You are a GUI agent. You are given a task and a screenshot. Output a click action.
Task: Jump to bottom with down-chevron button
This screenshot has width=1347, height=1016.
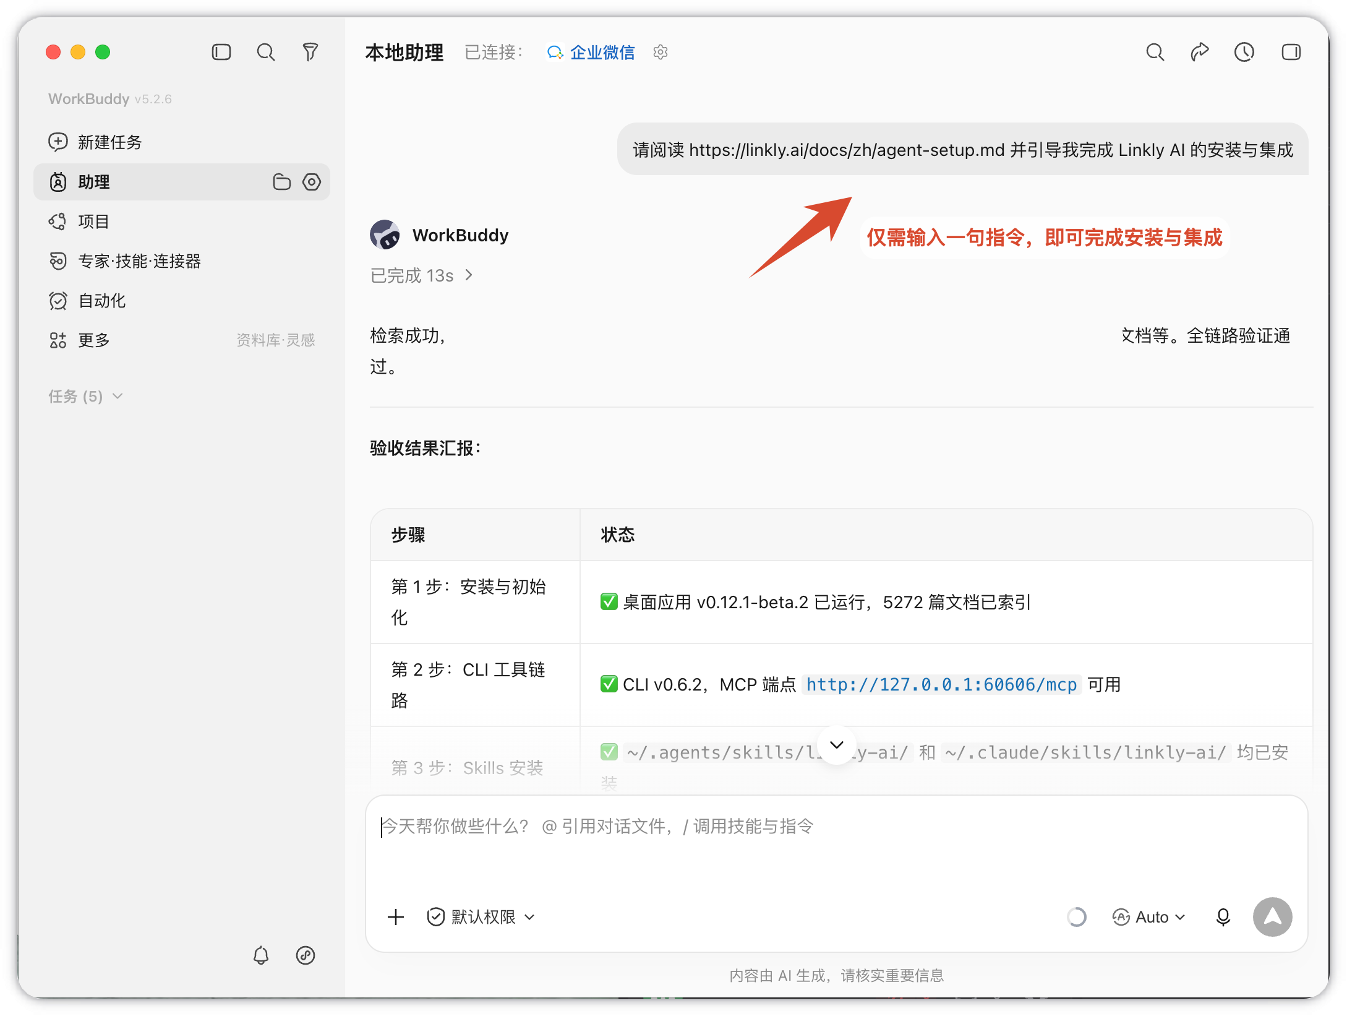(837, 744)
